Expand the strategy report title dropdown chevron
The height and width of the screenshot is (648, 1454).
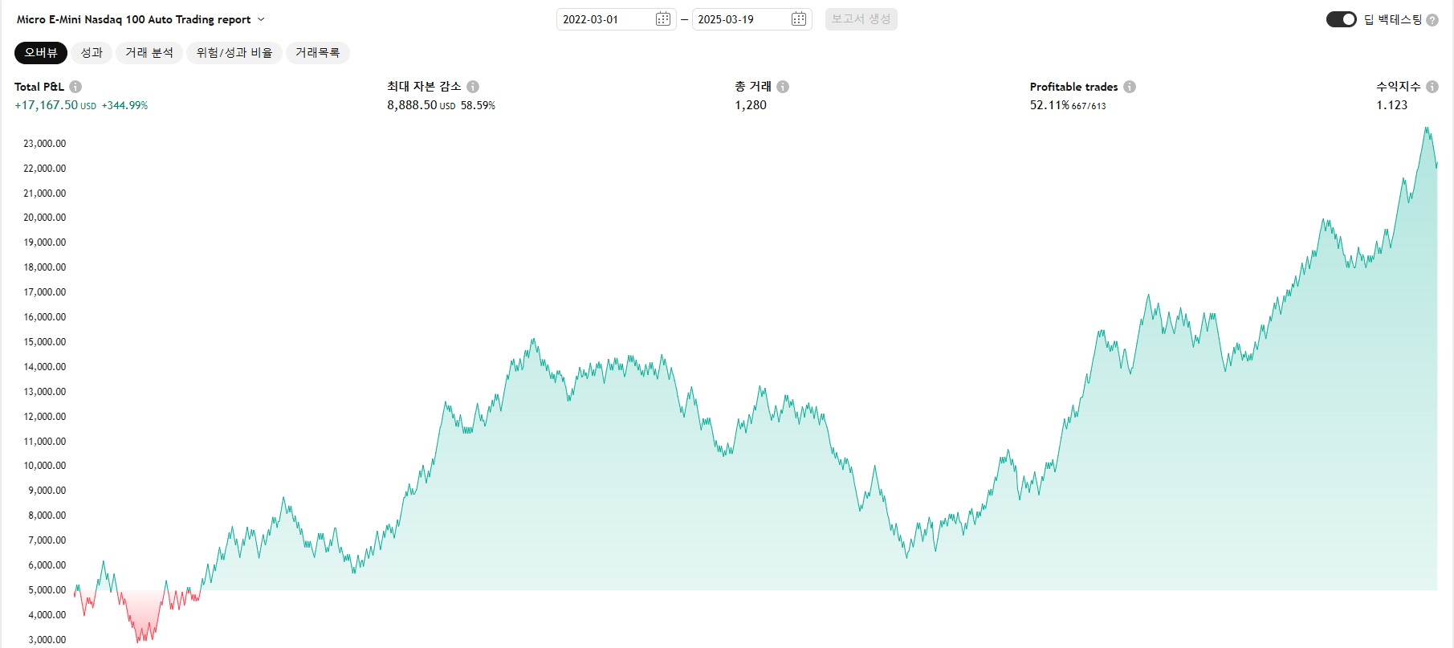pos(261,19)
